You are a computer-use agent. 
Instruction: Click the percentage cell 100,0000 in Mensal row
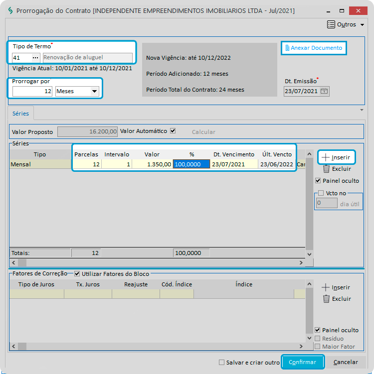click(191, 164)
